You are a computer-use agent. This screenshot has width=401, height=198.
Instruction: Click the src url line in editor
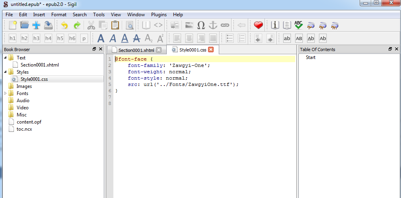(x=183, y=84)
